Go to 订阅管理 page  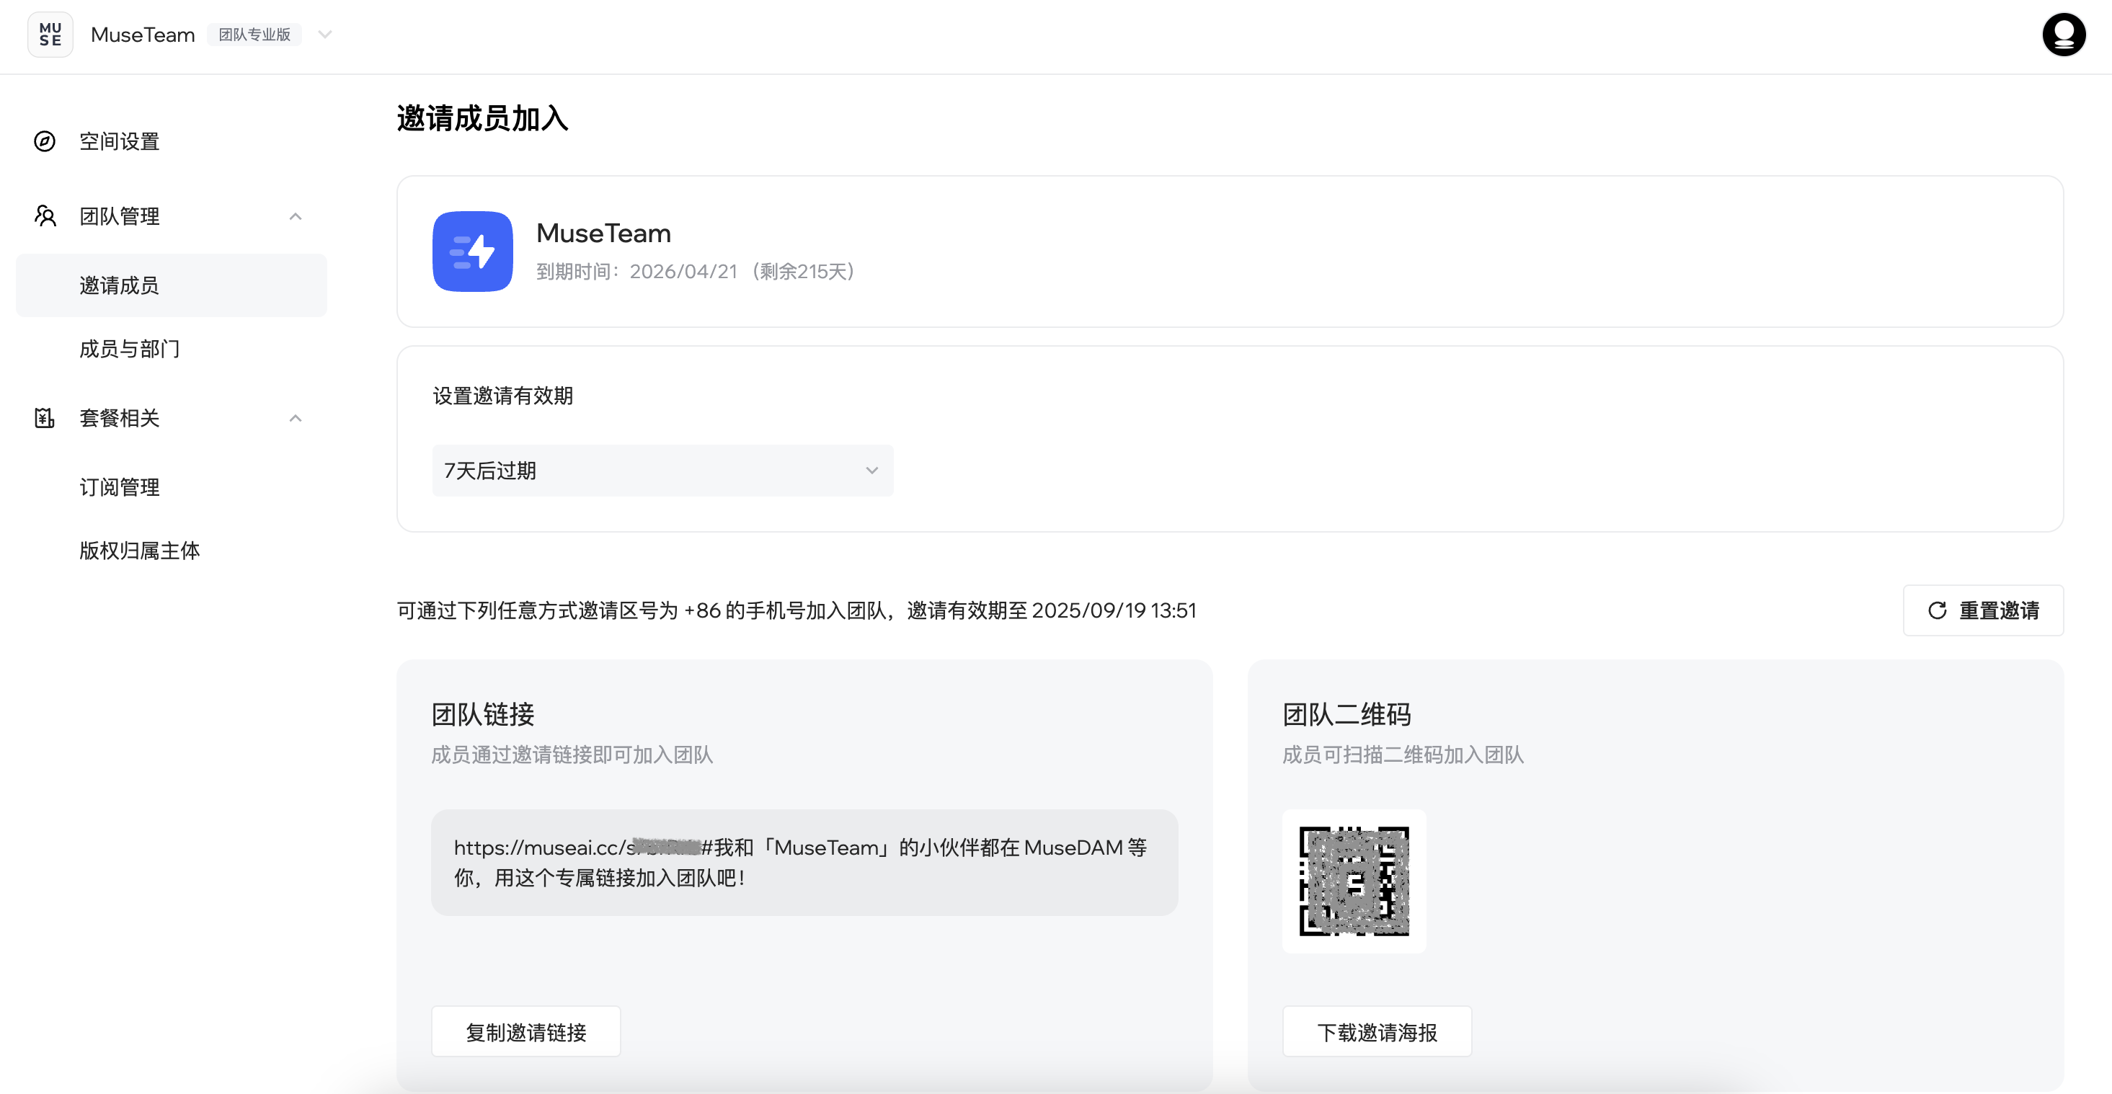(119, 486)
